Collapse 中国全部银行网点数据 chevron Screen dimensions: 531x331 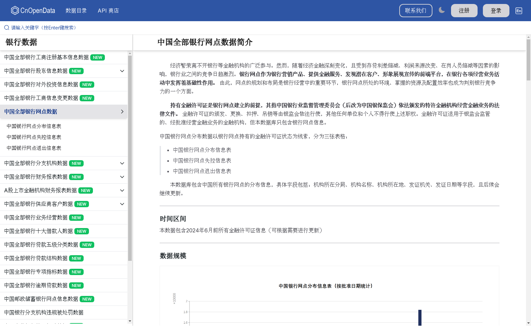tap(122, 112)
